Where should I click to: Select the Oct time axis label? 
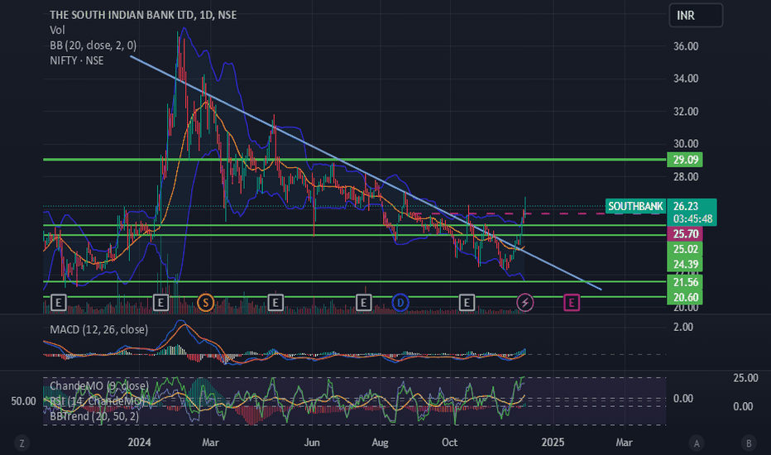click(x=449, y=443)
